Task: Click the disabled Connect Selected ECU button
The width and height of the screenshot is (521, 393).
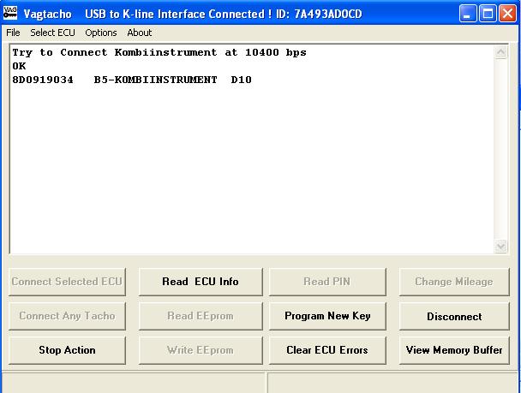Action: tap(67, 282)
